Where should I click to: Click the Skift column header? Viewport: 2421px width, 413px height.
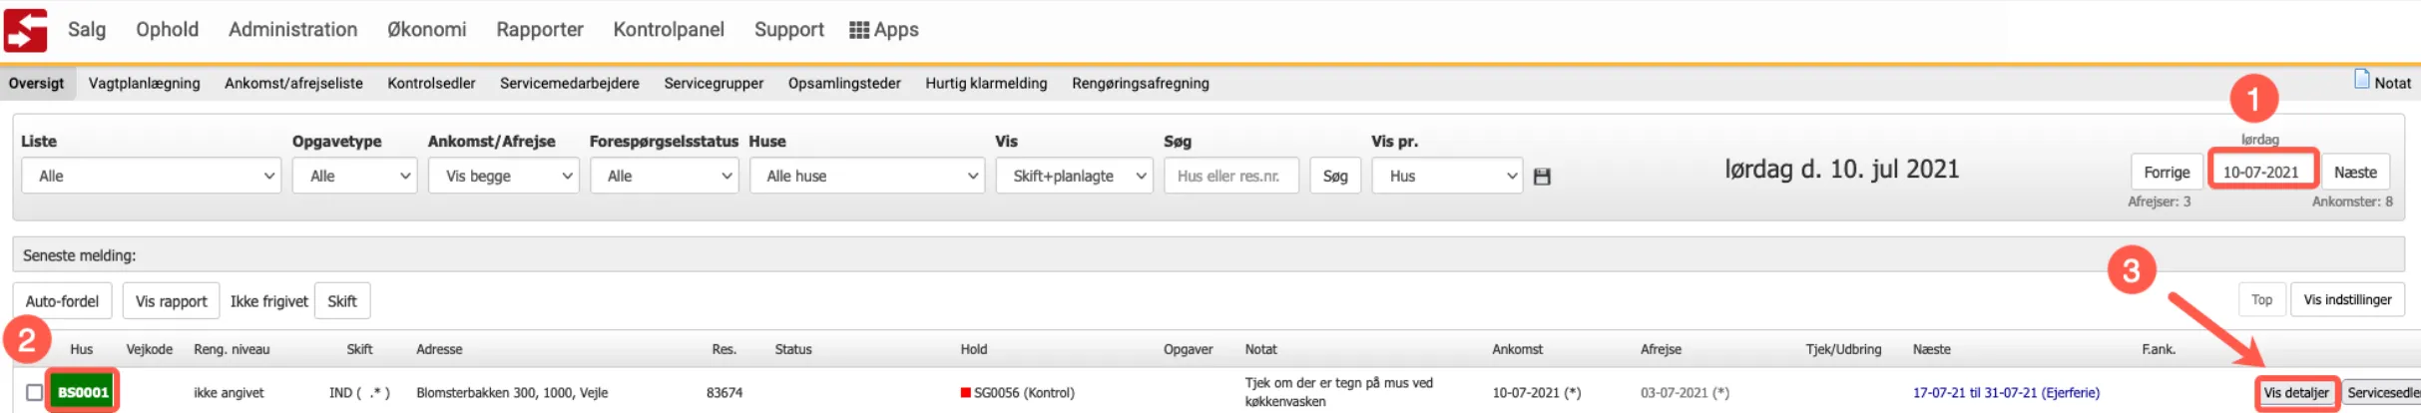[359, 349]
